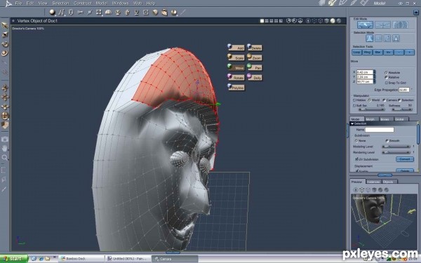Enable the Snap To Grid checkbox
The image size is (421, 263).
[386, 83]
